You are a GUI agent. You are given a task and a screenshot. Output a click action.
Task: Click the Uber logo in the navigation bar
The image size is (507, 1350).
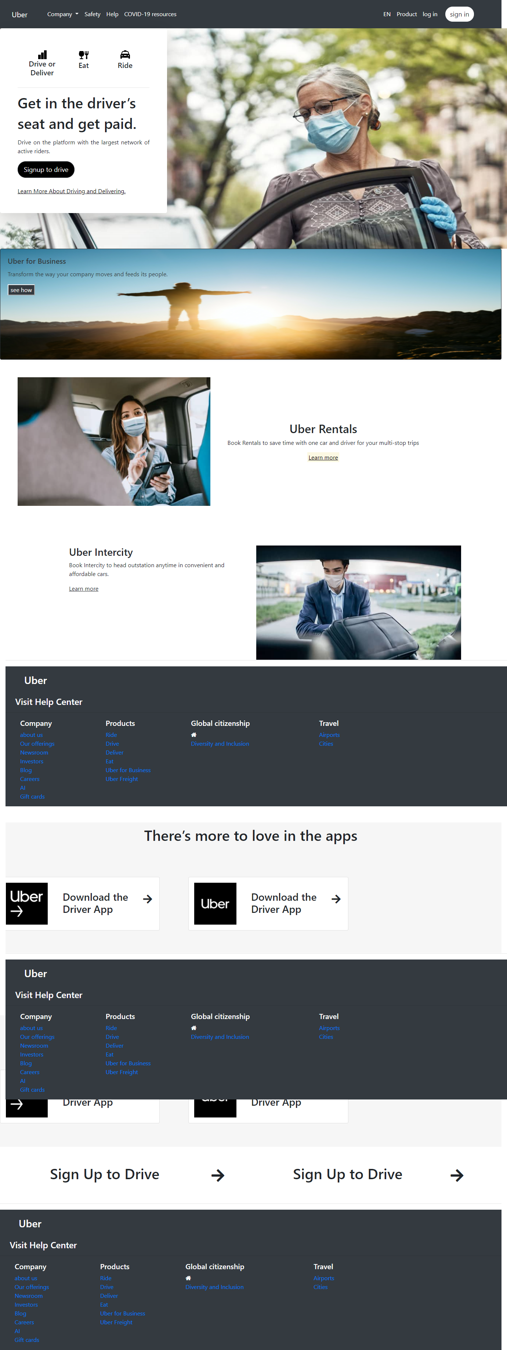pyautogui.click(x=19, y=15)
